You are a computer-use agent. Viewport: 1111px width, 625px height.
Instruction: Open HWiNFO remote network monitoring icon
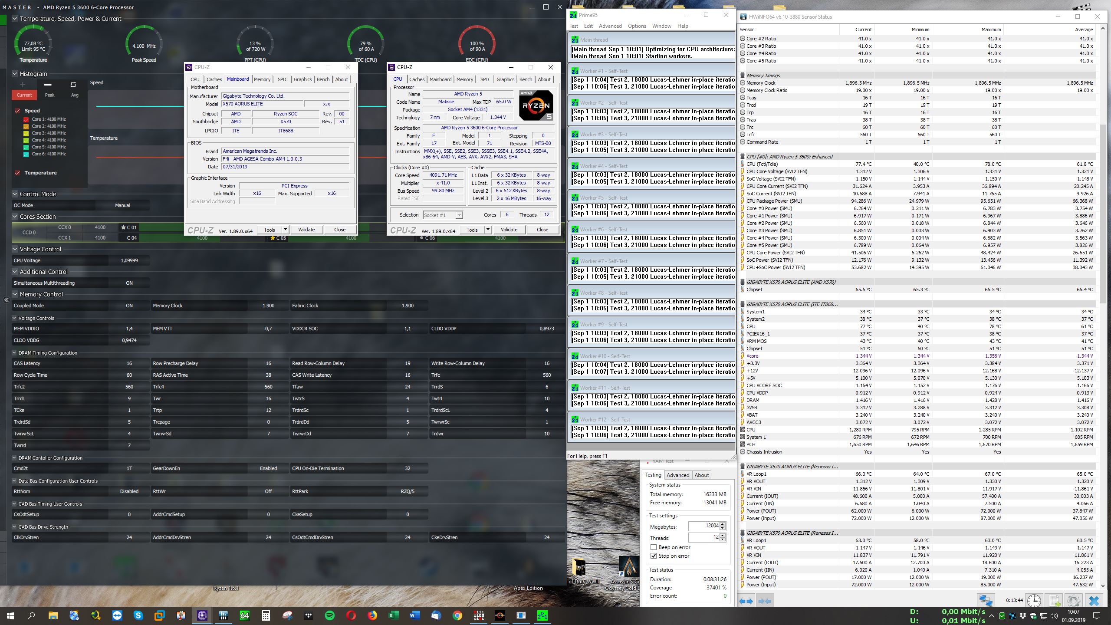pyautogui.click(x=986, y=601)
